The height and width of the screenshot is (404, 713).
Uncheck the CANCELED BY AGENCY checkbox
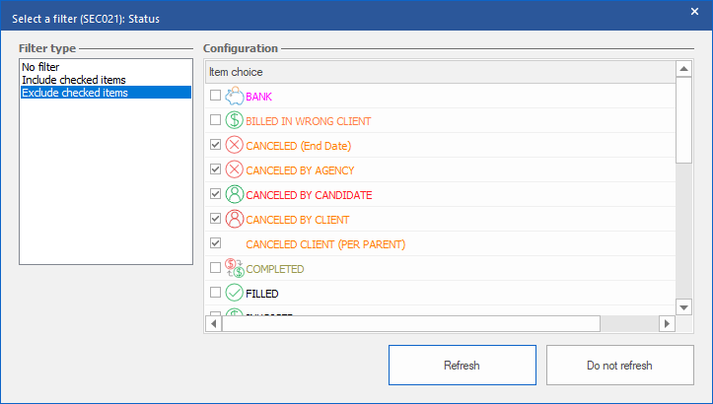click(x=216, y=170)
